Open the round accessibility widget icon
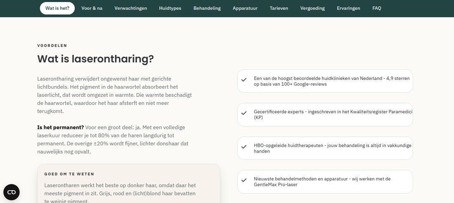454x203 pixels. 11,192
